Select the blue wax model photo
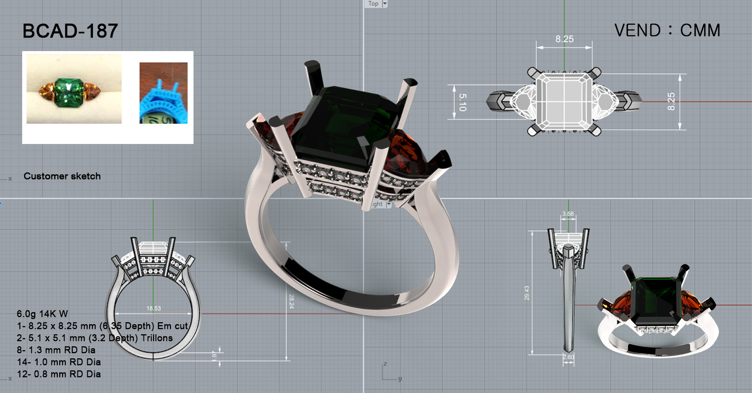 pos(163,93)
